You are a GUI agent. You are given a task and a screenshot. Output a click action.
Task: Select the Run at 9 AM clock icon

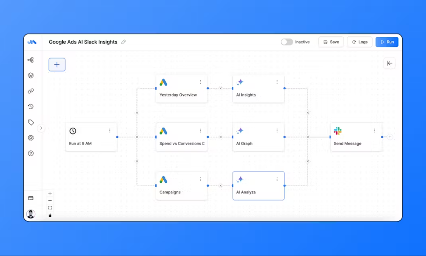(x=73, y=131)
